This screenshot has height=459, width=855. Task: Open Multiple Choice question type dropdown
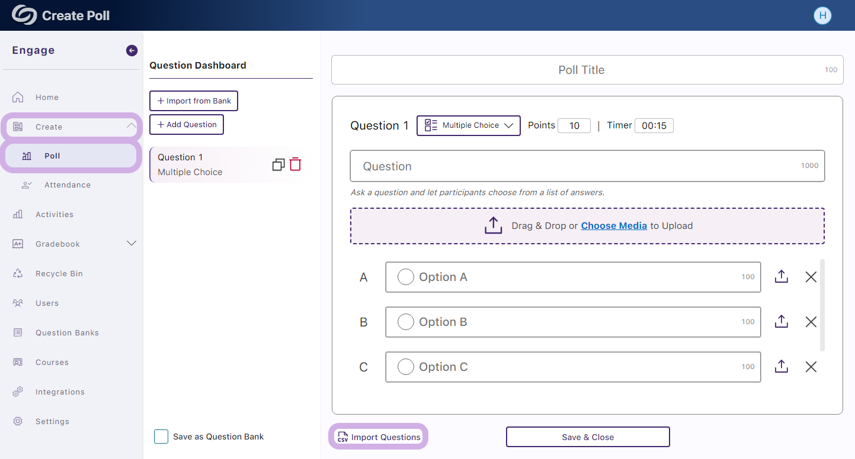tap(469, 125)
